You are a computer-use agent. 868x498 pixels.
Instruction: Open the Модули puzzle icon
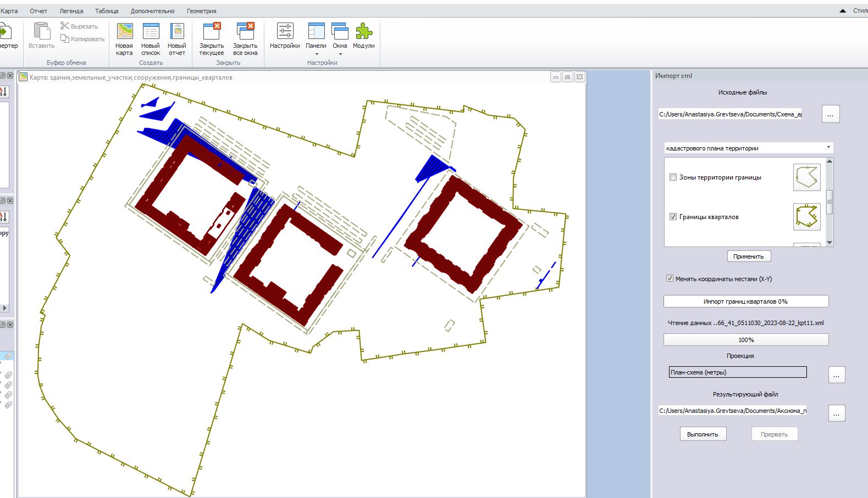point(363,32)
